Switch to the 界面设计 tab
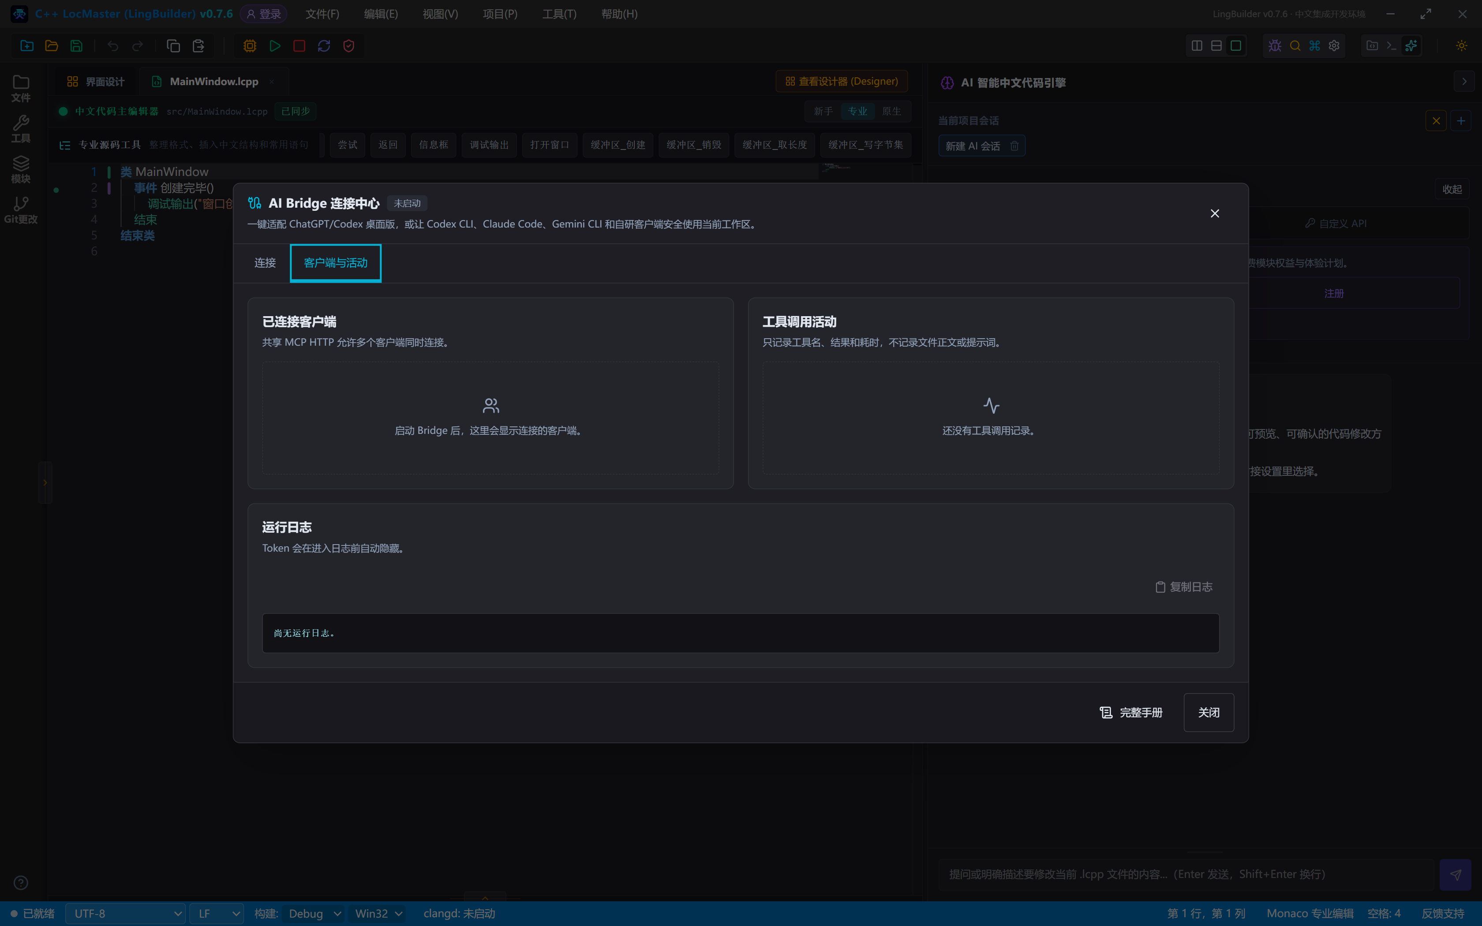Screen dimensions: 1482x926 pos(96,82)
